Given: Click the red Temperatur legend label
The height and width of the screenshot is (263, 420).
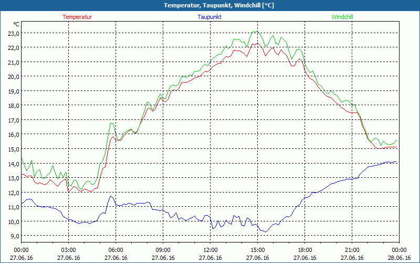Looking at the screenshot, I should (77, 17).
